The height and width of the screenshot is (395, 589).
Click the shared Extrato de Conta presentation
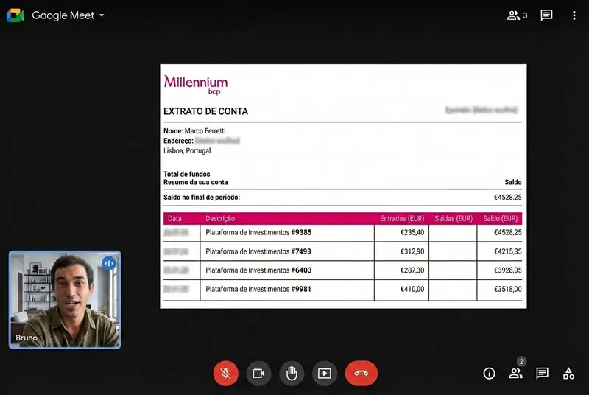tap(343, 186)
